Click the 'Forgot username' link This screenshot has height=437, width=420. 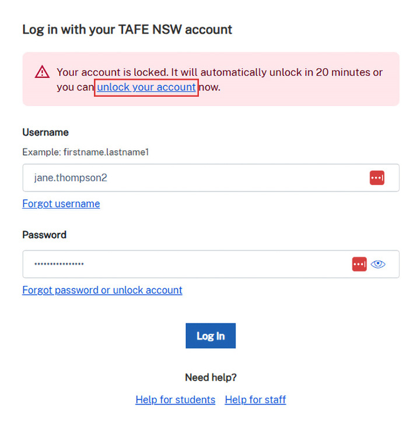[x=61, y=204]
